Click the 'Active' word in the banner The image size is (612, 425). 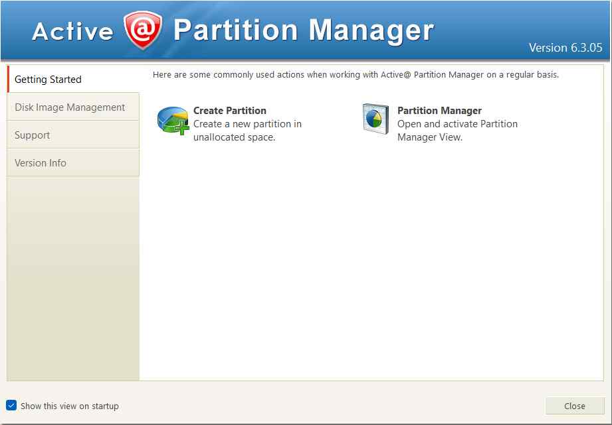click(x=73, y=32)
